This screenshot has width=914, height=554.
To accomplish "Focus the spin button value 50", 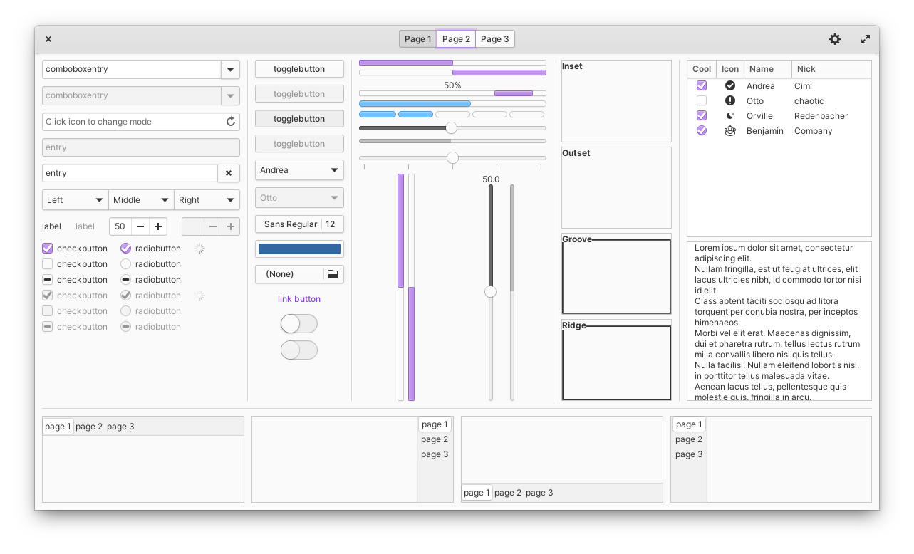I will 120,226.
